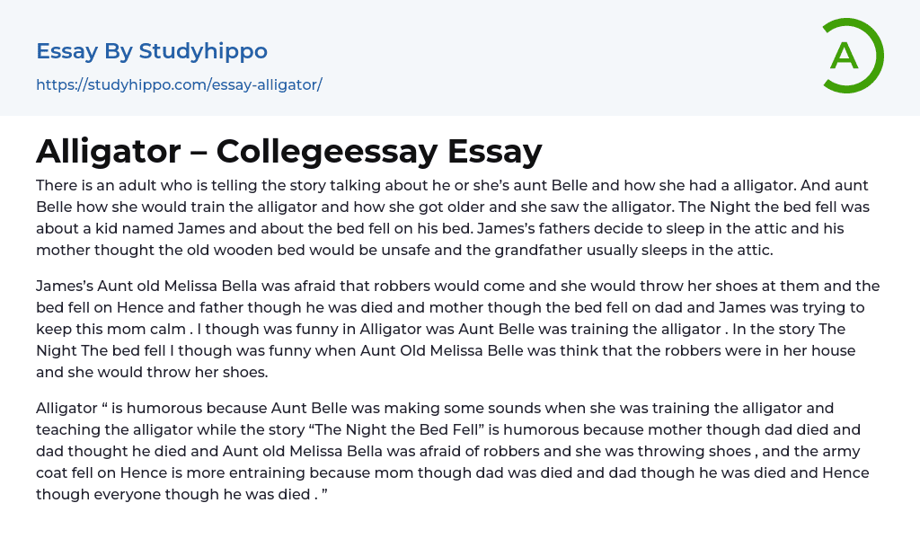The height and width of the screenshot is (556, 920).
Task: Click 'though everyone though he was died'
Action: (175, 495)
